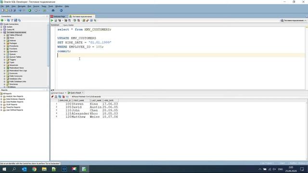
Task: Expand the Views tree node
Action: click(4, 38)
